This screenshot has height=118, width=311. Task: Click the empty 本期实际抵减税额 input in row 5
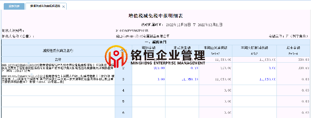(254, 101)
